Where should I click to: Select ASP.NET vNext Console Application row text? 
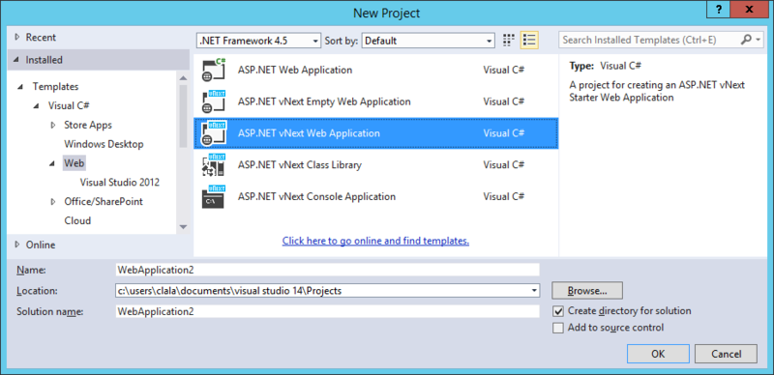316,196
